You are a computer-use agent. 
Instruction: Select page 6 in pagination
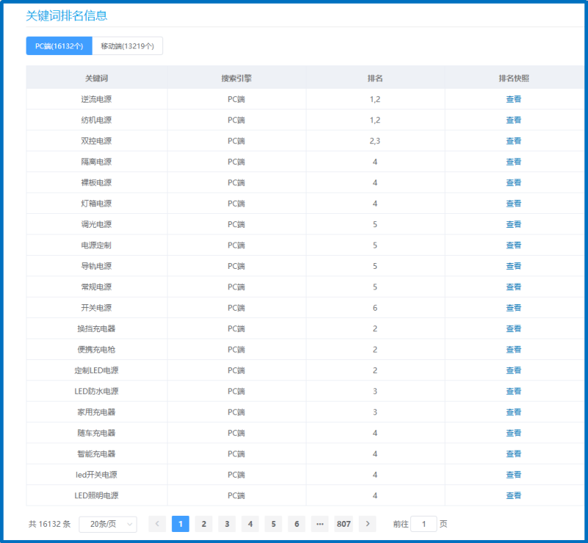tap(296, 524)
